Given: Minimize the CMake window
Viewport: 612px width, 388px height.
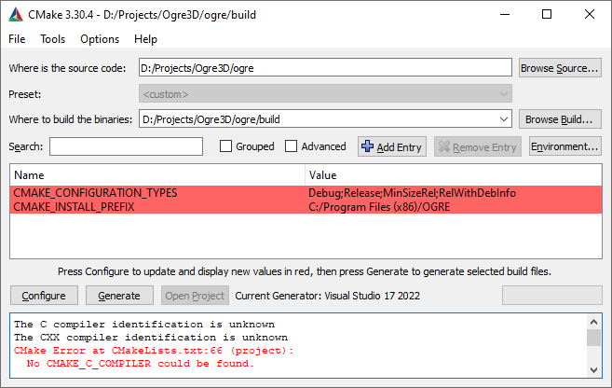Looking at the screenshot, I should (505, 15).
